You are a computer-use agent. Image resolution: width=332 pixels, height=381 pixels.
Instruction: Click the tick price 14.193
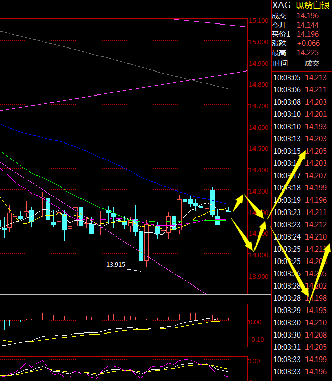pyautogui.click(x=316, y=127)
